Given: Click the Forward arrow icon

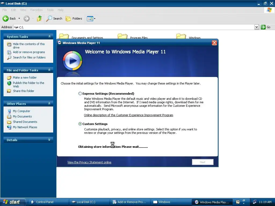Looking at the screenshot, I should click(x=27, y=19).
